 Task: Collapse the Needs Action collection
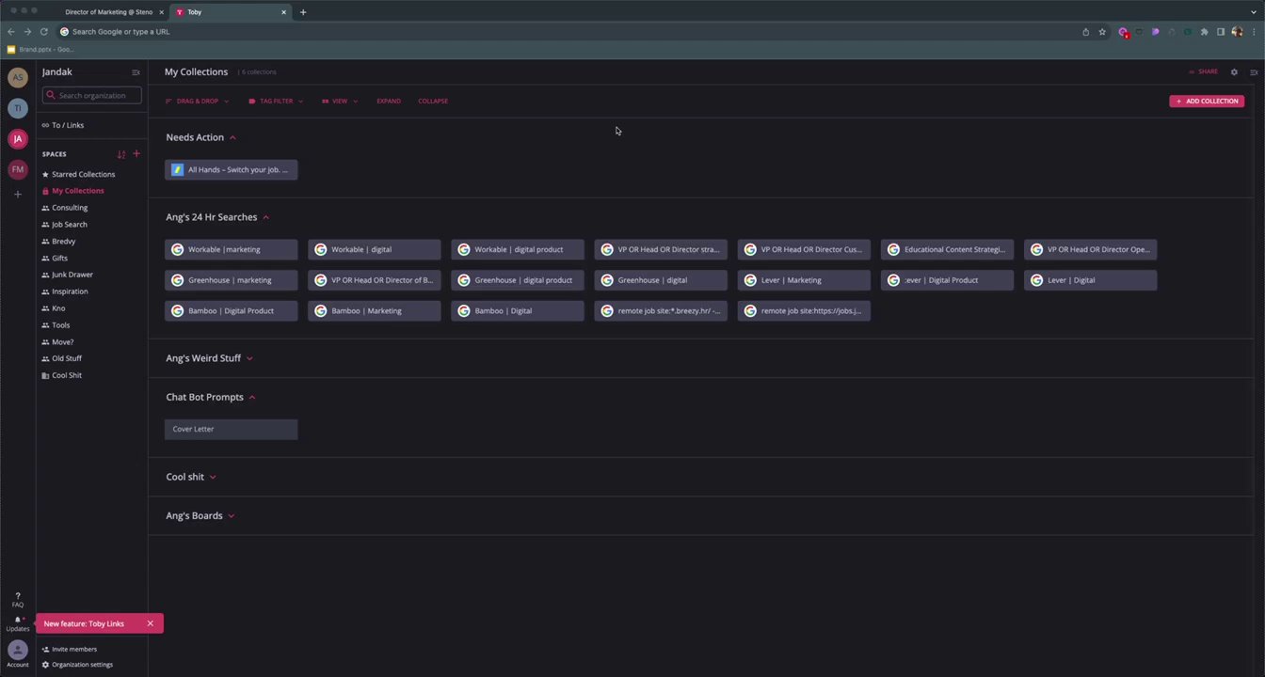pyautogui.click(x=232, y=137)
